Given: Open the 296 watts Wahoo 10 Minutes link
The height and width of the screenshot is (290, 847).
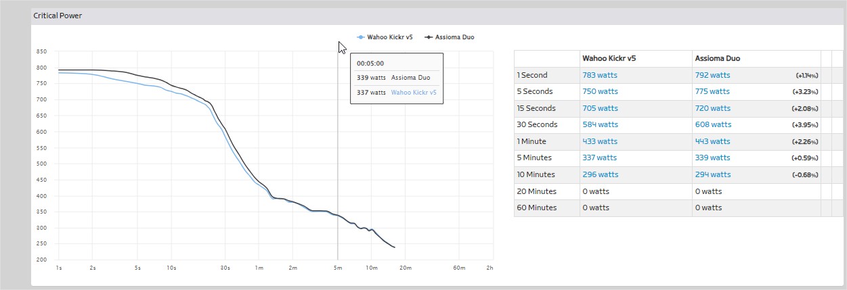Looking at the screenshot, I should point(600,174).
